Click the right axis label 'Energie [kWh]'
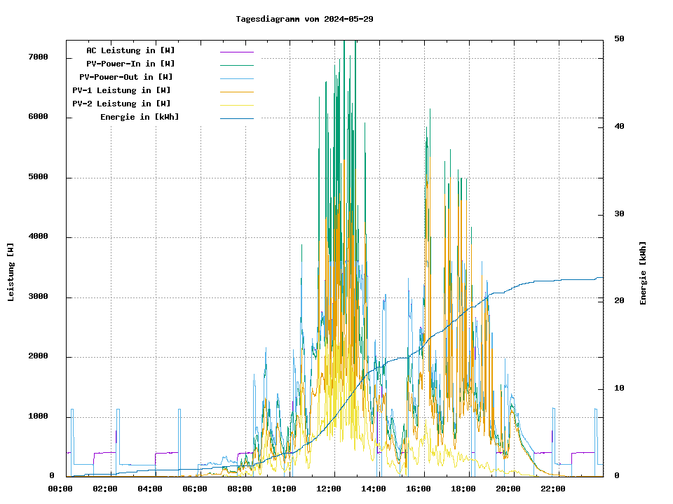 click(643, 273)
